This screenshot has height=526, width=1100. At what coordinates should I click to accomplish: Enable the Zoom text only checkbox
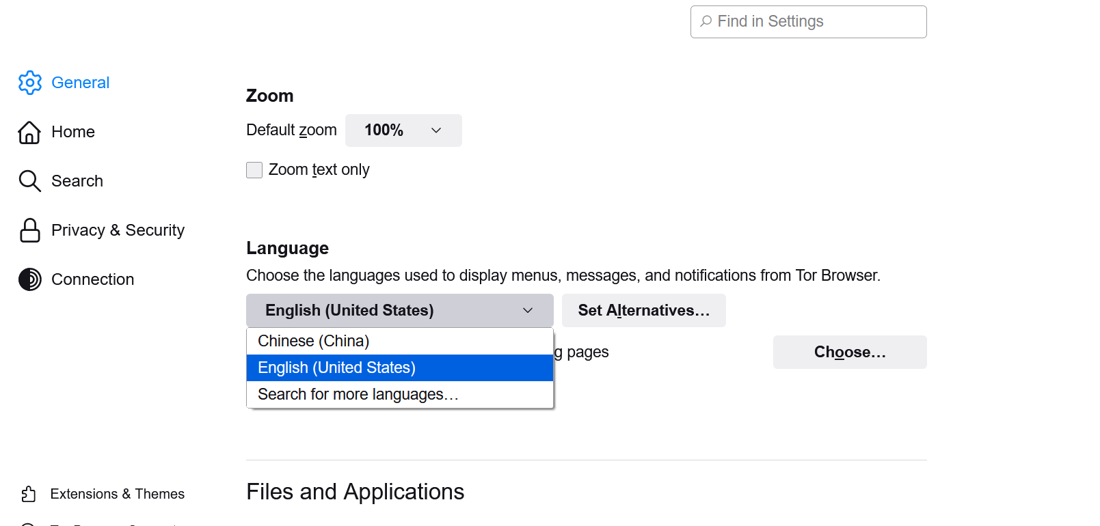(x=254, y=170)
